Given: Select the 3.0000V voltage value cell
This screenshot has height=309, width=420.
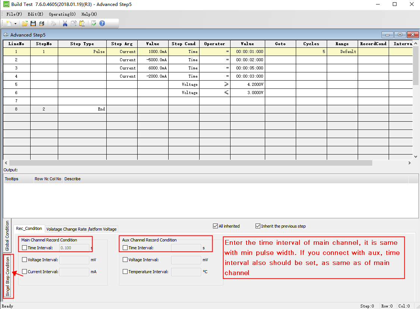Looking at the screenshot, I should (x=248, y=93).
